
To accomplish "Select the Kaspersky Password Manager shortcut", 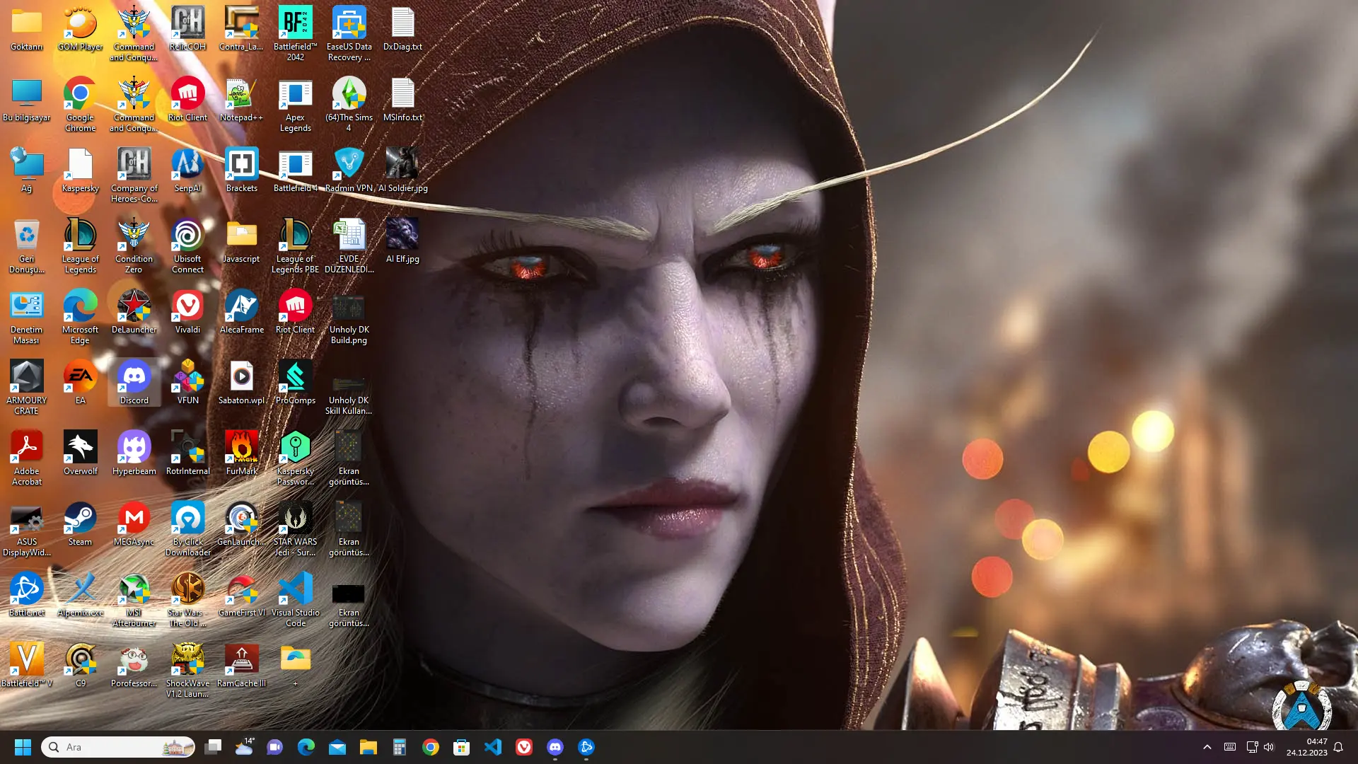I will click(296, 458).
